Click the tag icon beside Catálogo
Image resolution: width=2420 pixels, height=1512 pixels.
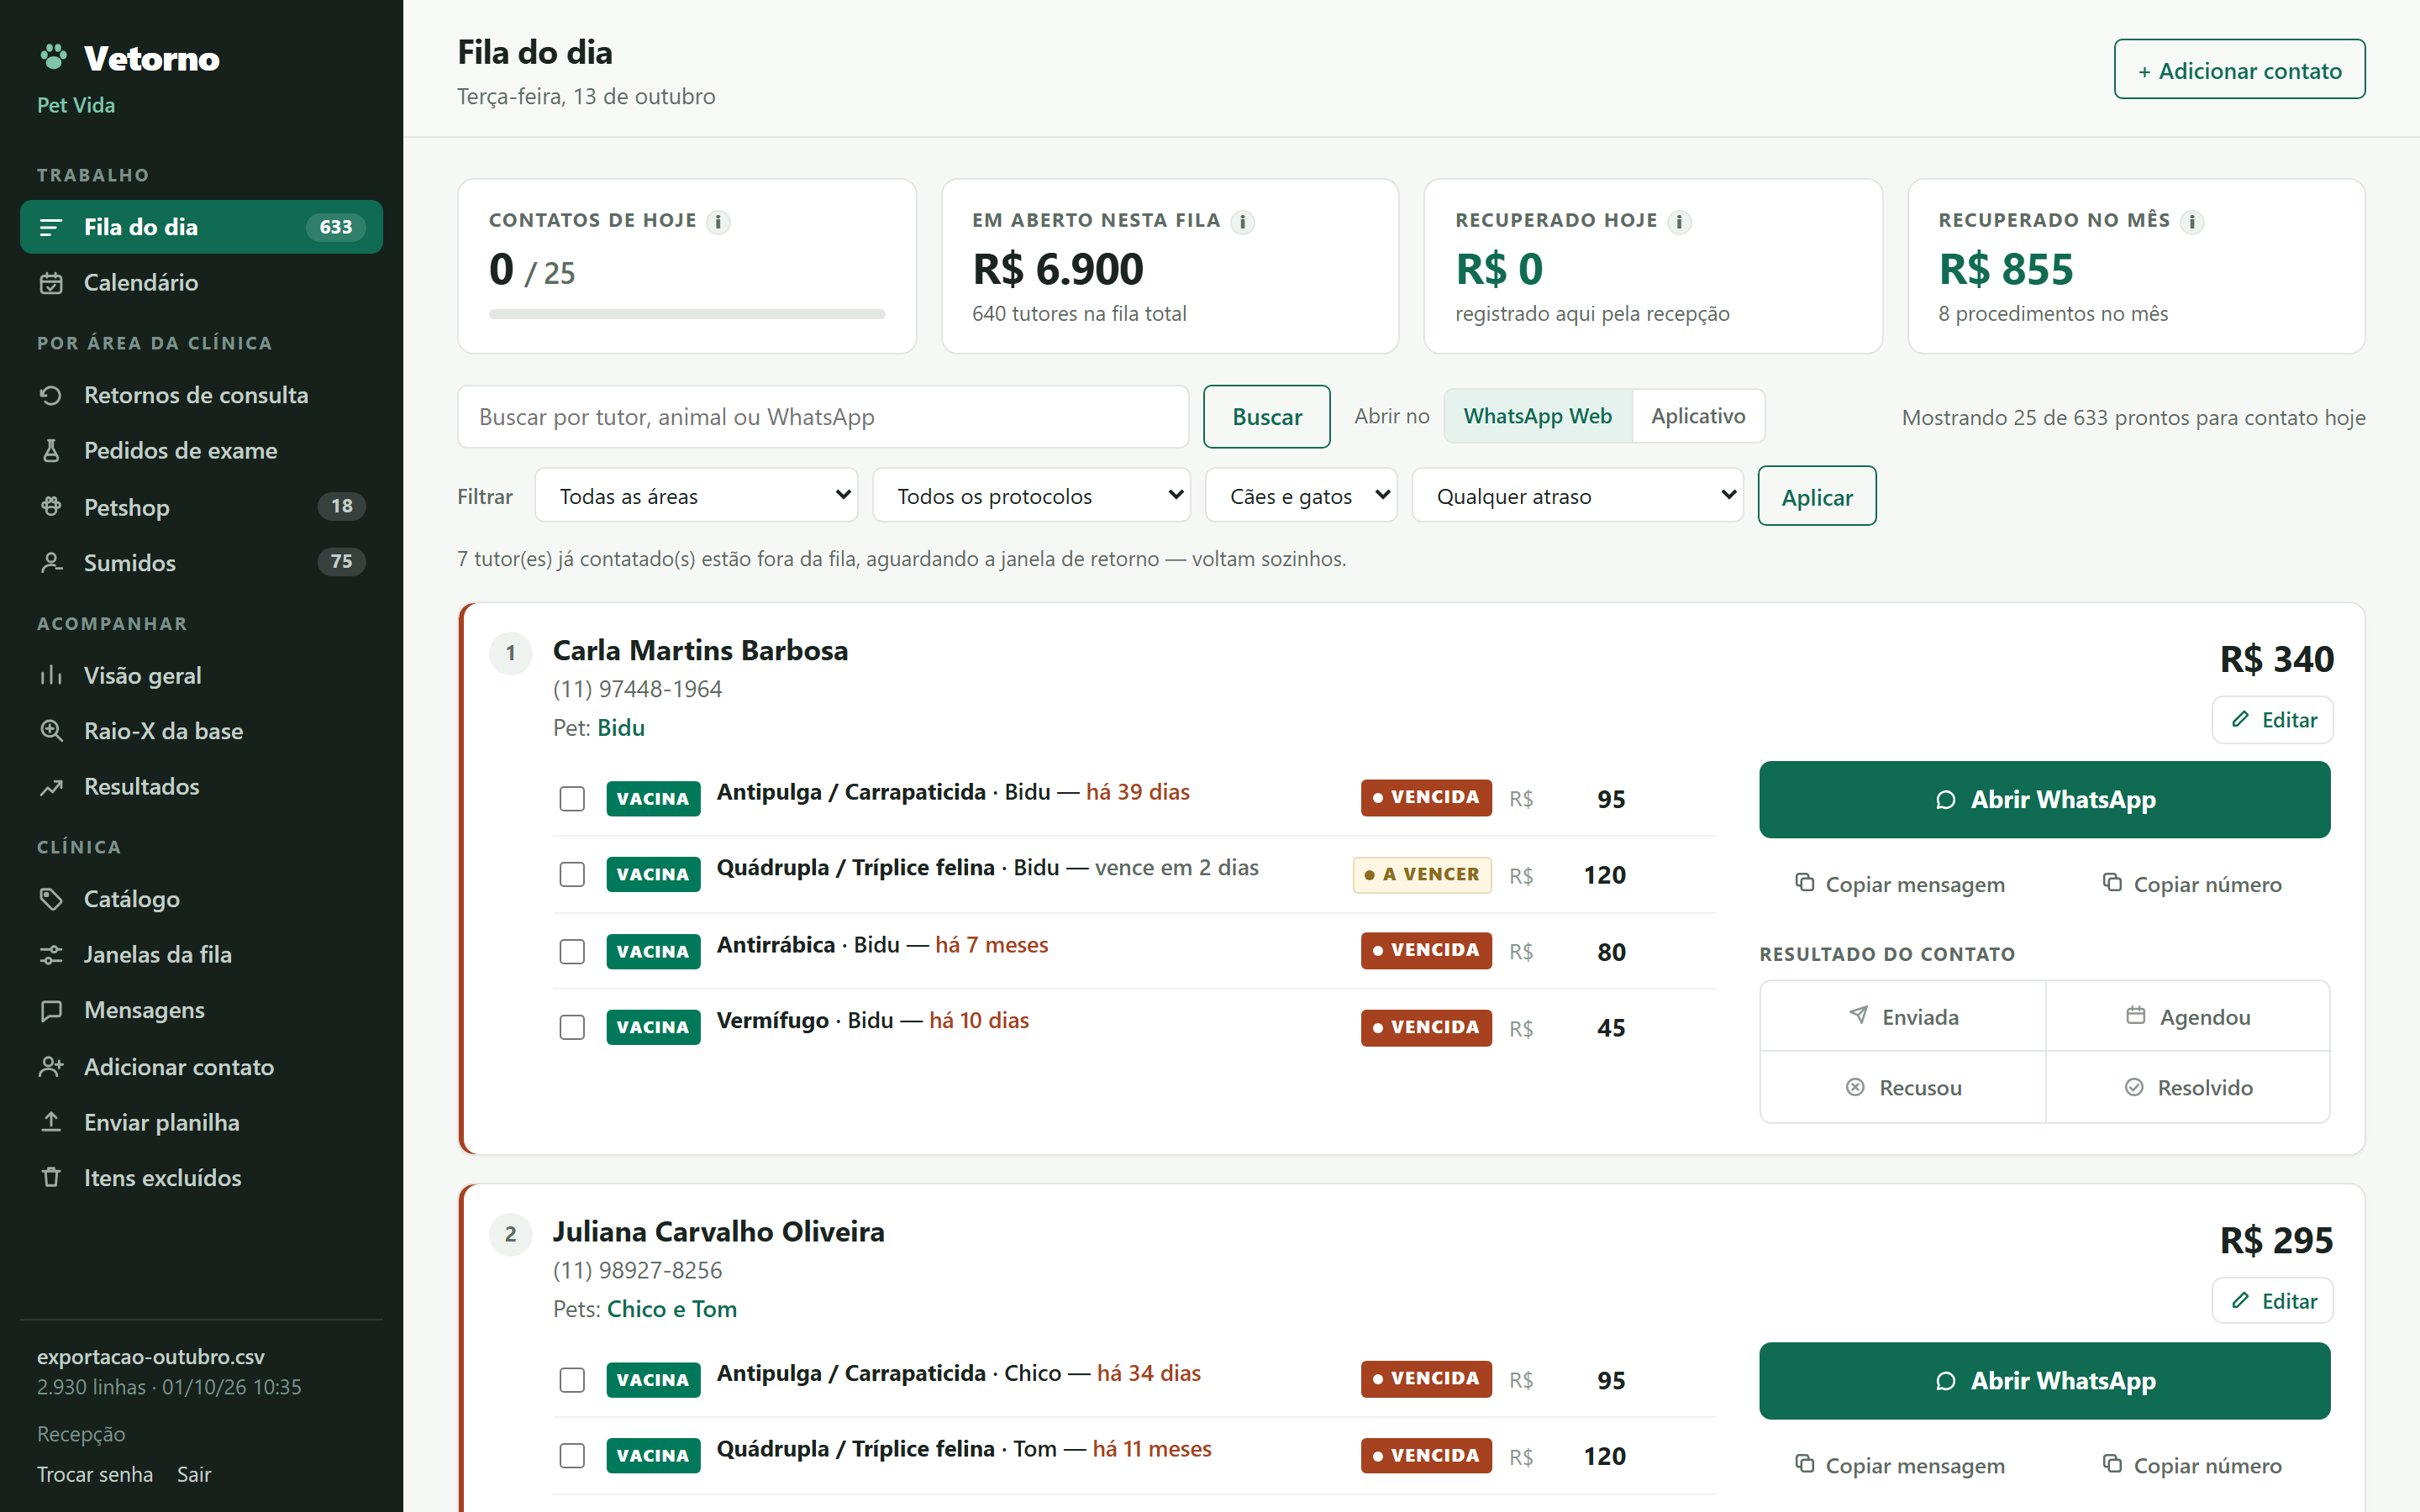point(51,899)
